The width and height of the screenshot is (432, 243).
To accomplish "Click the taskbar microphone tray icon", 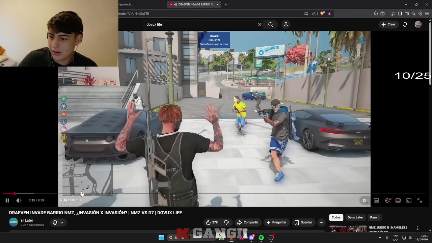I will [387, 238].
